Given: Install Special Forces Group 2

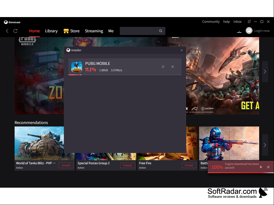Looking at the screenshot, I should [128, 165].
